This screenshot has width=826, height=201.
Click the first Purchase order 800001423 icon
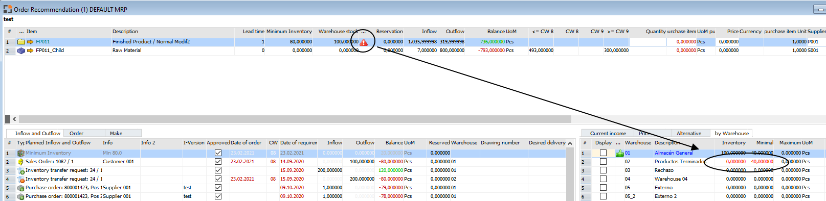[21, 188]
